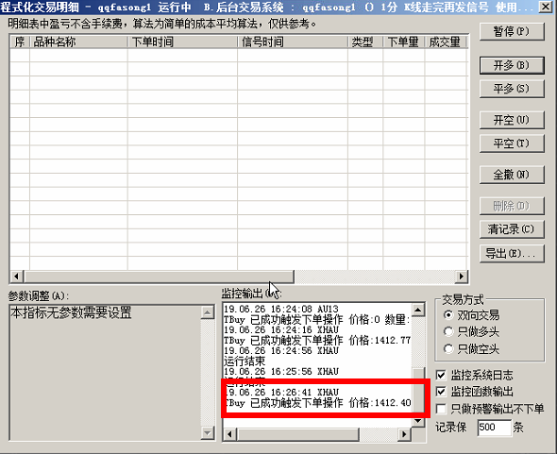Click the log line with 价格:1412.77
The height and width of the screenshot is (454, 557).
pyautogui.click(x=317, y=341)
